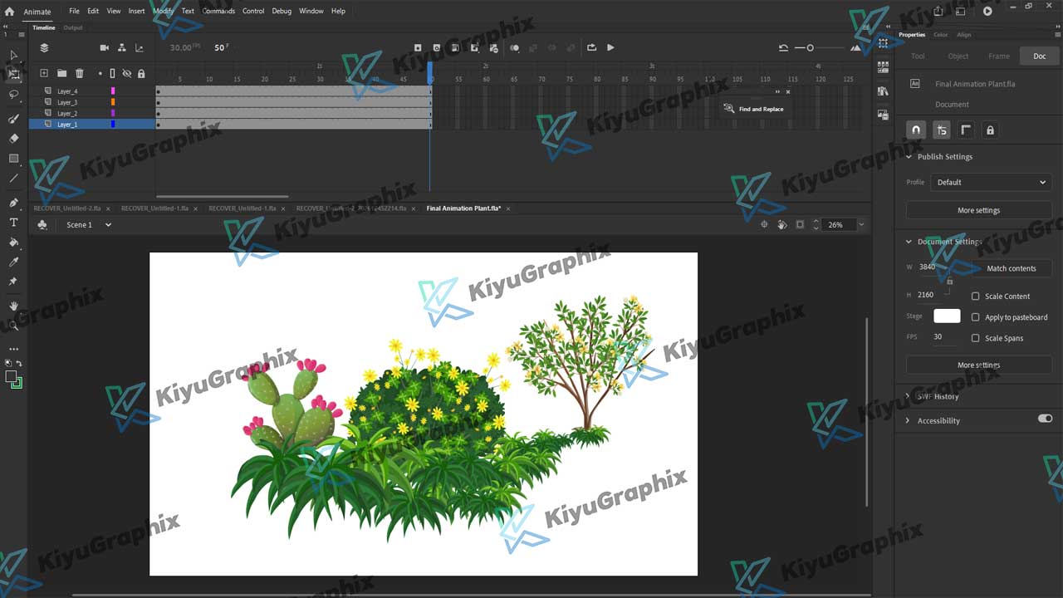Click the new layer icon in the timeline
This screenshot has height=598, width=1063.
coord(44,73)
